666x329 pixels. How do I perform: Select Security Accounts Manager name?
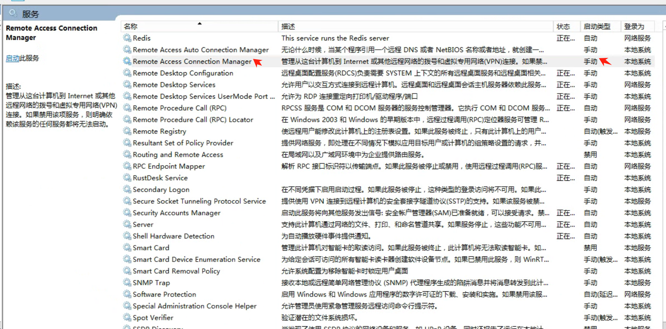pyautogui.click(x=177, y=213)
